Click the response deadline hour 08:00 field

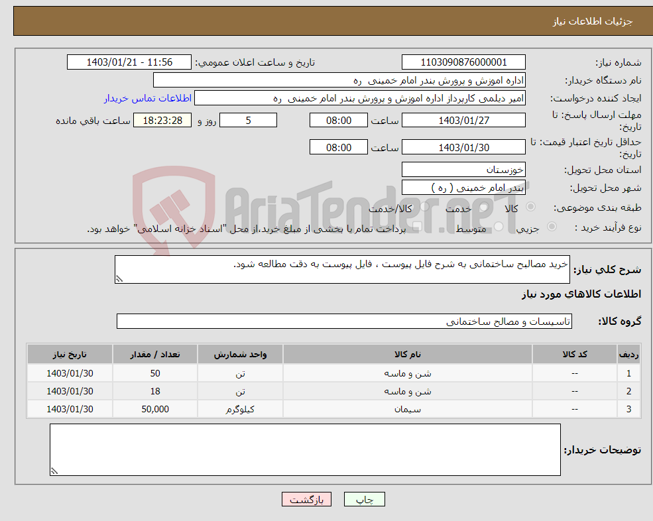coord(339,121)
